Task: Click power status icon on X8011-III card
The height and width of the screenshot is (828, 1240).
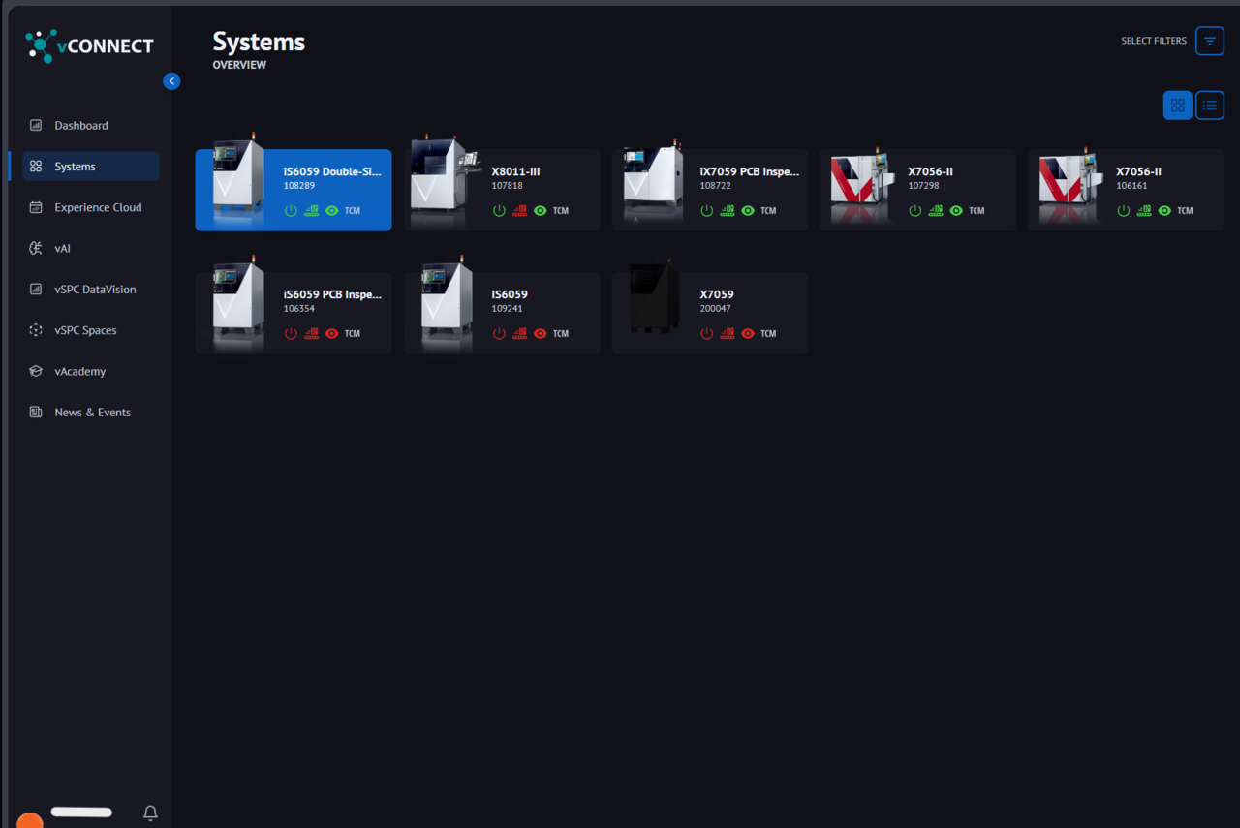Action: [x=499, y=211]
